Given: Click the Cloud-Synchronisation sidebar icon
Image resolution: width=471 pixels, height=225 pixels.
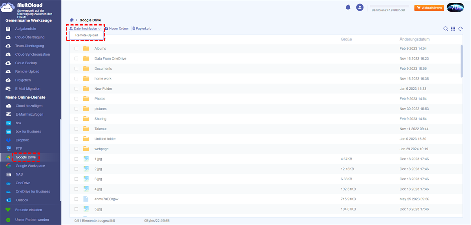Looking at the screenshot, I should point(8,54).
